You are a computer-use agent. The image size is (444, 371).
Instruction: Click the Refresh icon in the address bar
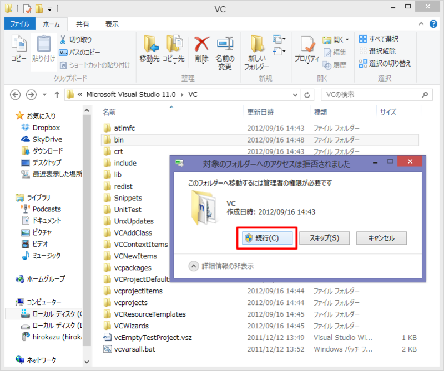click(x=308, y=94)
